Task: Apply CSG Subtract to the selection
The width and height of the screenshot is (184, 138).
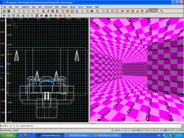Action: 63,11
